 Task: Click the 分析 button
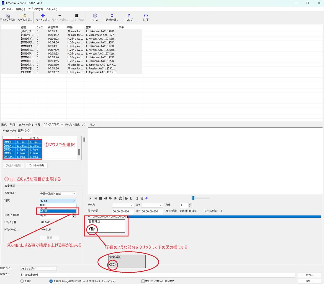(x=49, y=237)
